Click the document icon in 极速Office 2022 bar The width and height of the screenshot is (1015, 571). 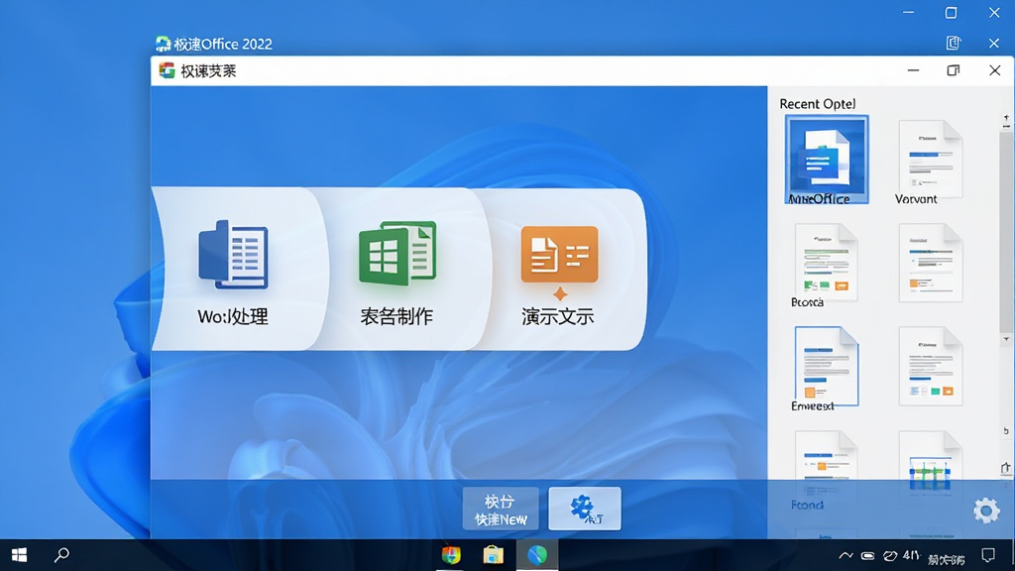coord(953,44)
